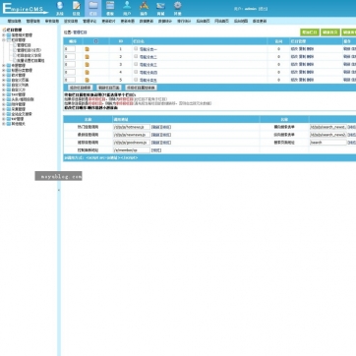
Task: Open the 插件 (Plugin) top icon
Action: (144, 8)
